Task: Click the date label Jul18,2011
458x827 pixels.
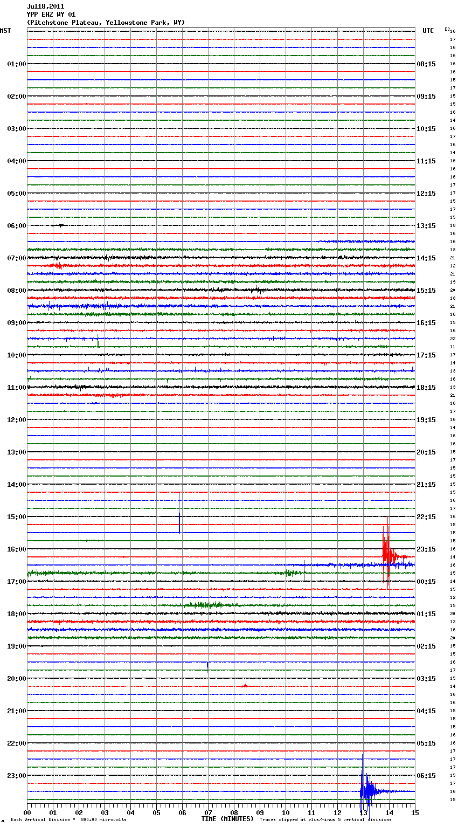Action: pos(45,6)
